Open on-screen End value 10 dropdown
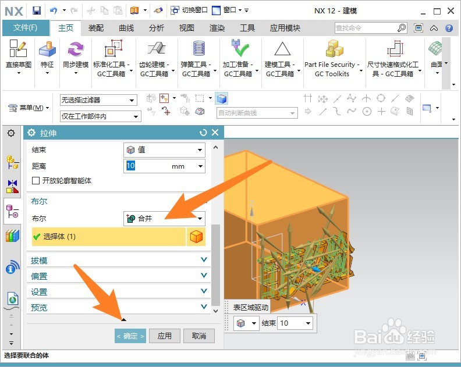Screen dimensions: 461x367 (308, 323)
